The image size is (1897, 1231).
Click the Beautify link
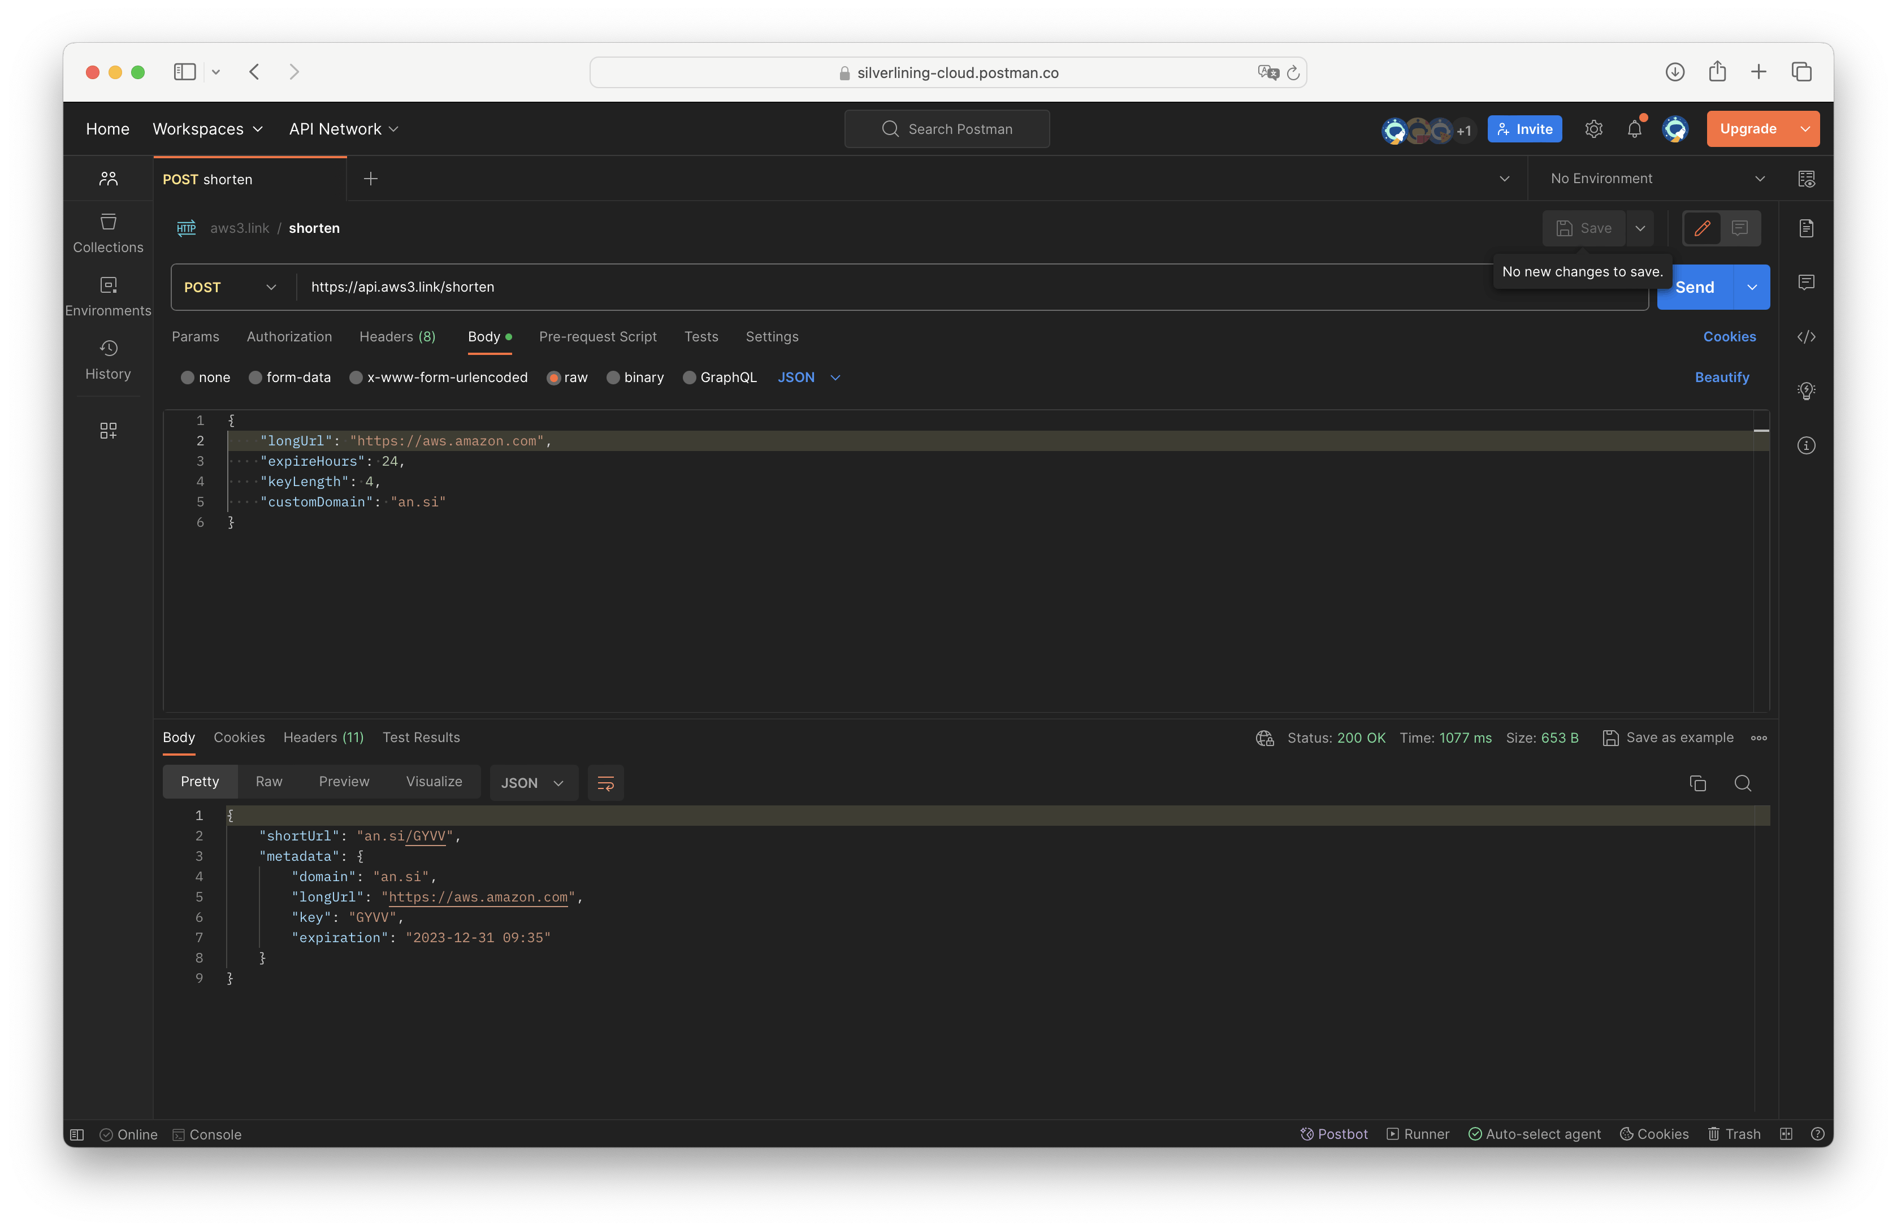click(1722, 378)
